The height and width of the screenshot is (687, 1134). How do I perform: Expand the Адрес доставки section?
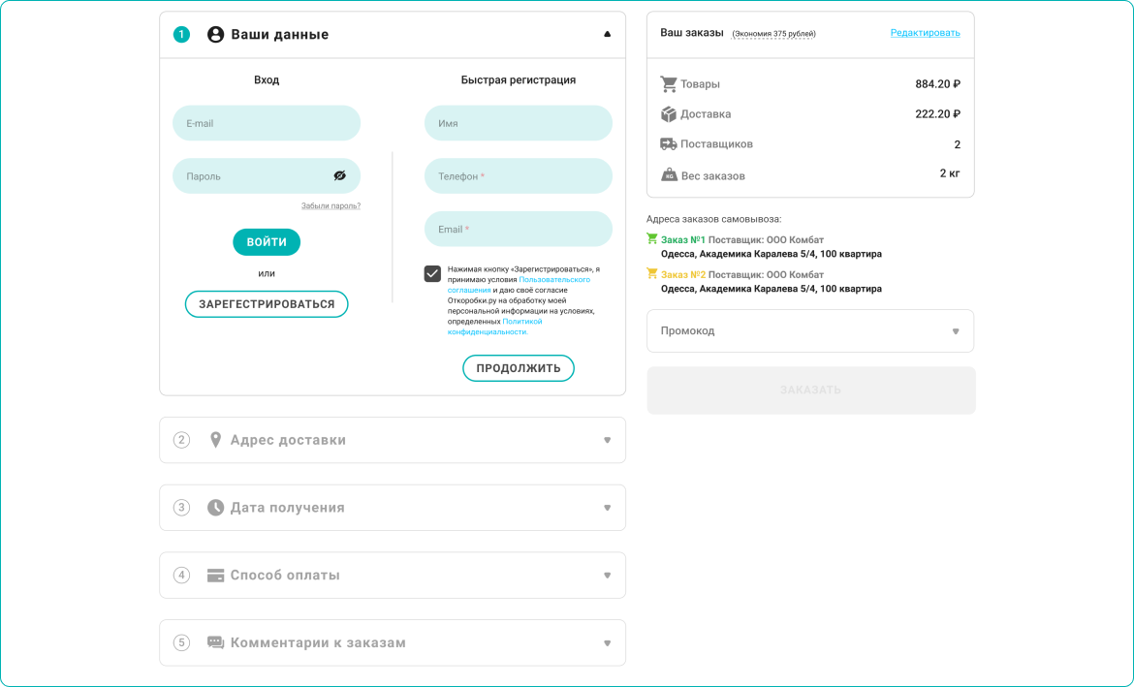608,440
